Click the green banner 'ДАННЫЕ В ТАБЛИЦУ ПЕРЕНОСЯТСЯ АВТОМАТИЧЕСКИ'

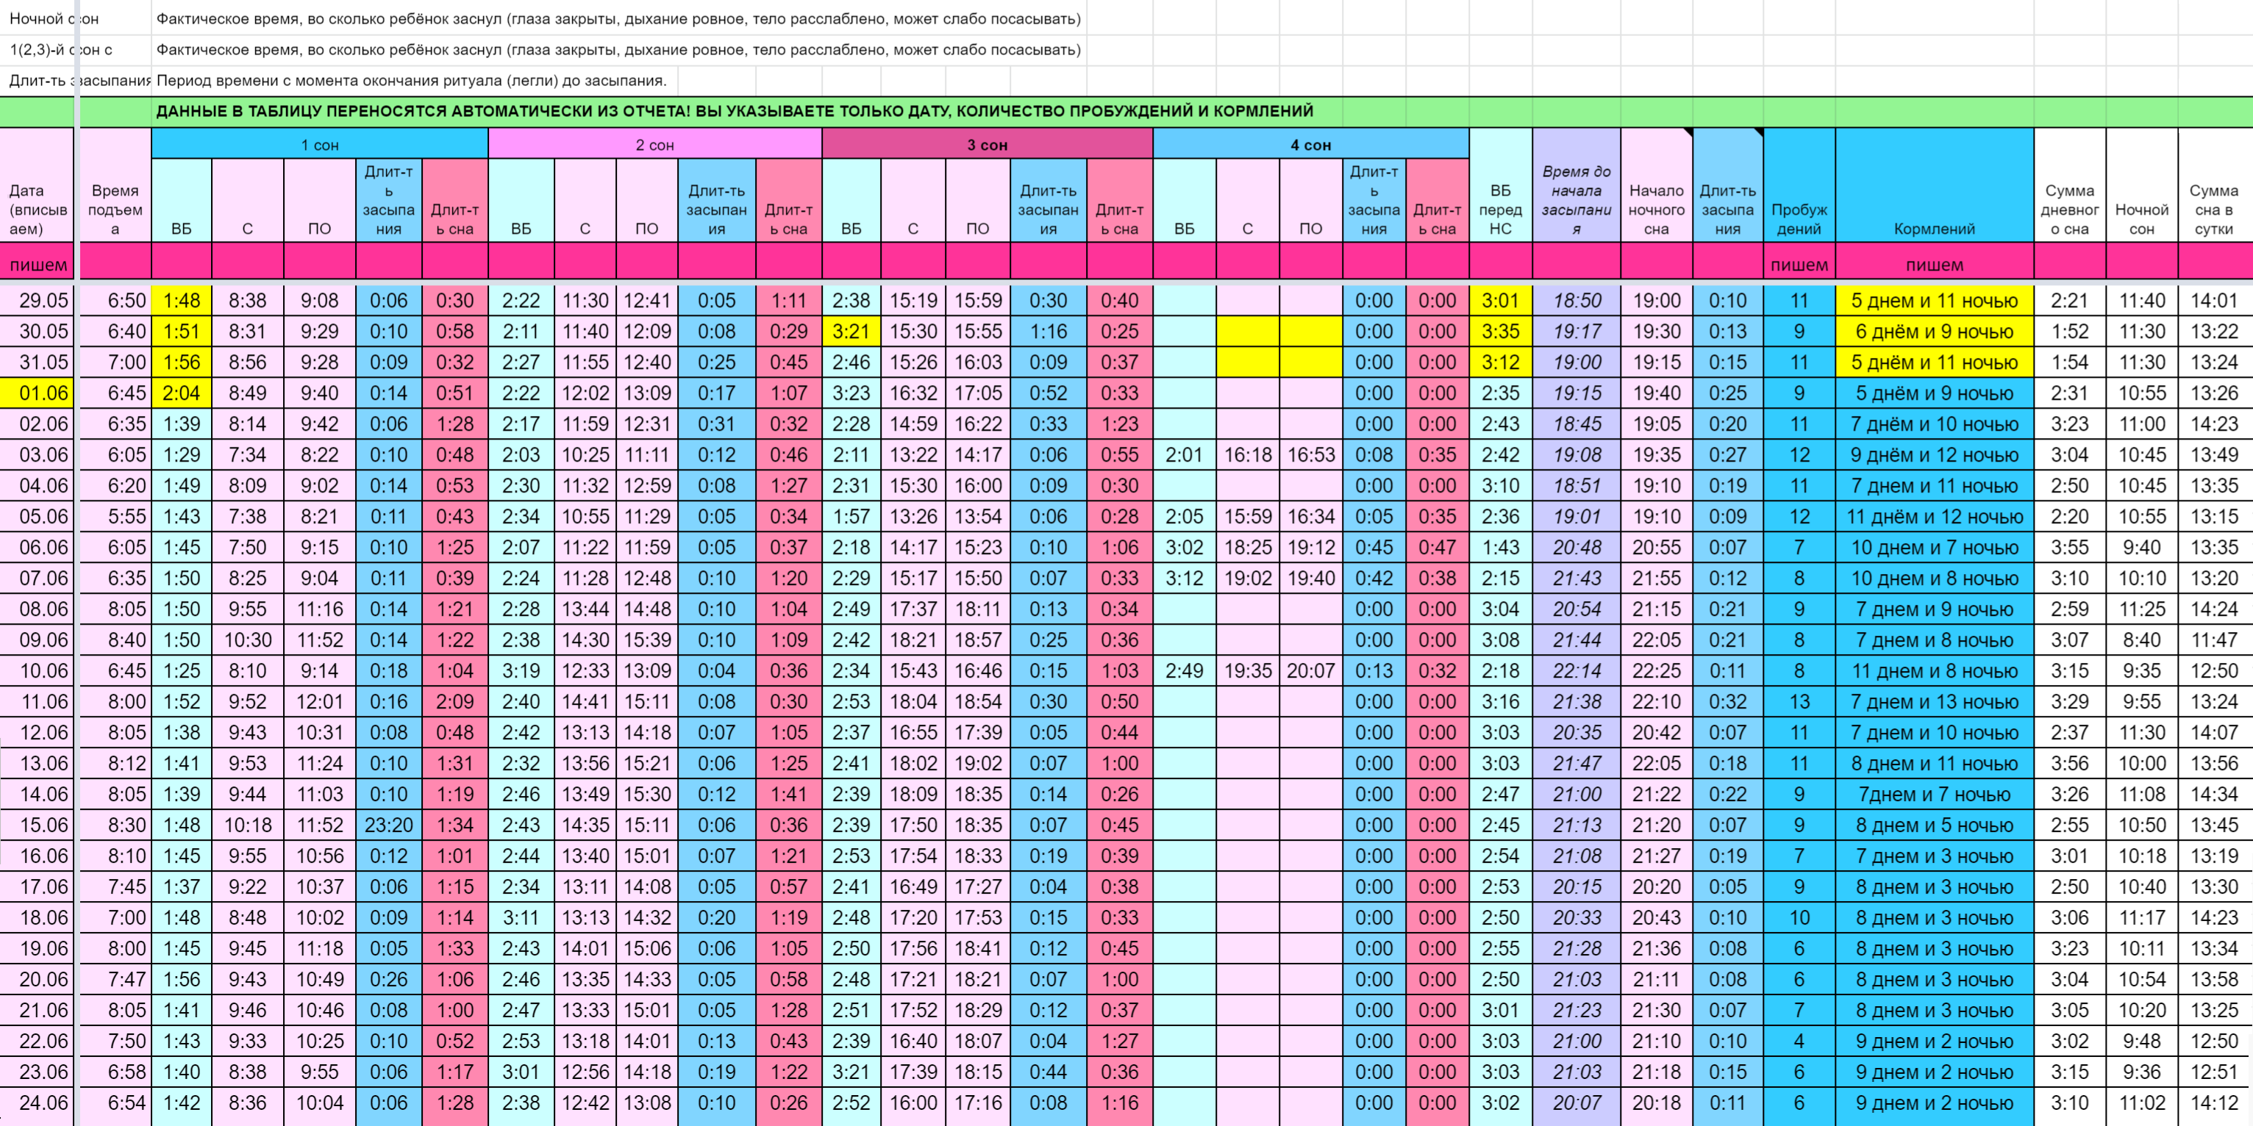[x=735, y=111]
